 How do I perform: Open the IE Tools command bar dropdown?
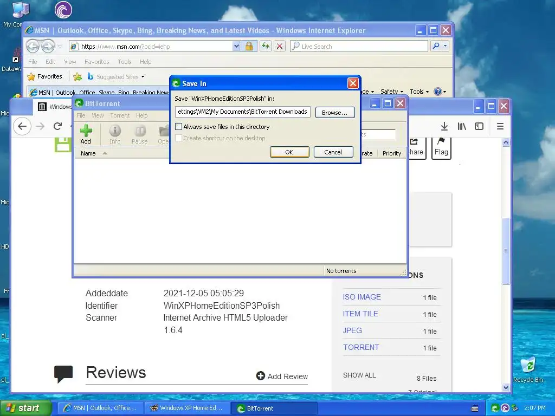tap(419, 92)
